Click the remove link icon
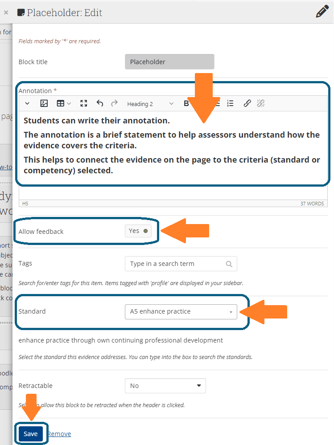Viewport: 334px width, 445px height. [261, 103]
